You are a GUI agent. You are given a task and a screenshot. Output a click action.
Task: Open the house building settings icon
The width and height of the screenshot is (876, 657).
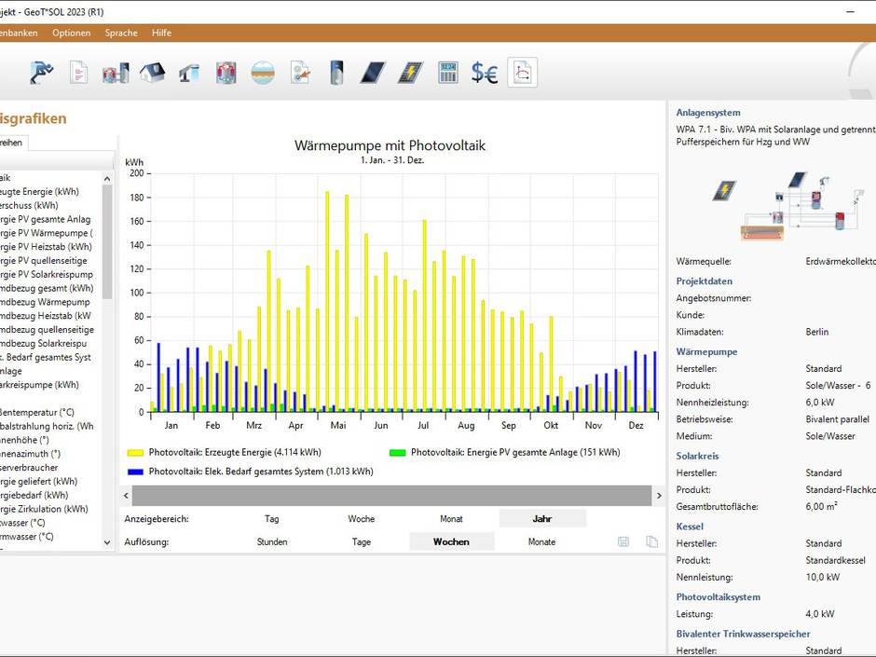click(x=152, y=73)
